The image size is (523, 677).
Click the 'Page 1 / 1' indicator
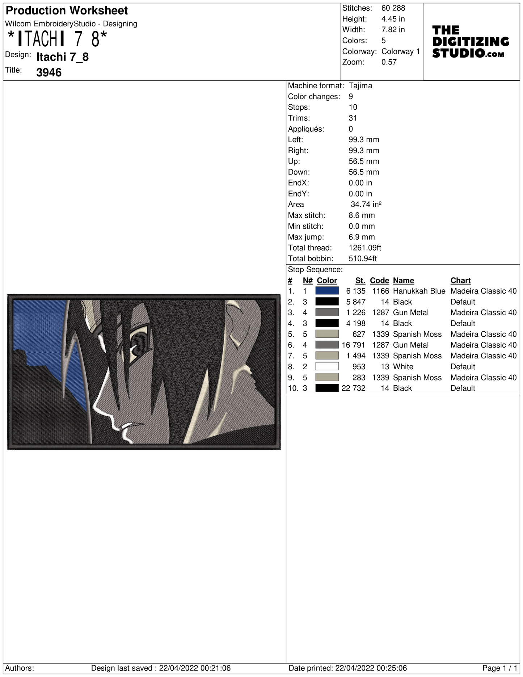click(x=500, y=668)
